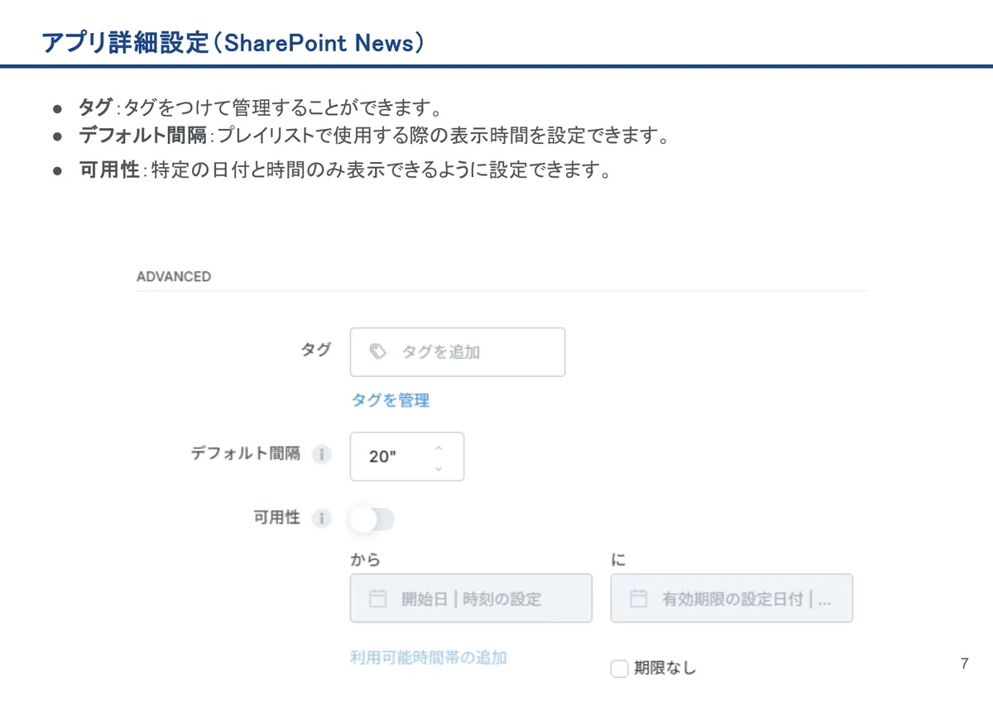Click the に label above expiry field
This screenshot has height=702, width=993.
[619, 561]
